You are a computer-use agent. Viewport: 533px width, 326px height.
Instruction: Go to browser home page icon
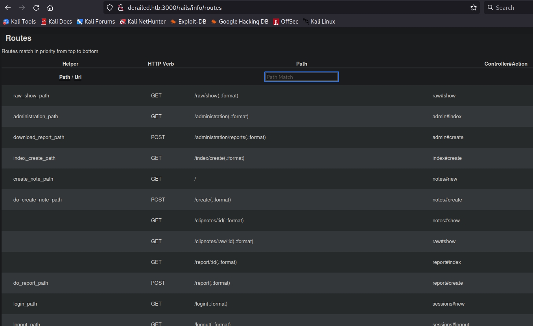[50, 8]
